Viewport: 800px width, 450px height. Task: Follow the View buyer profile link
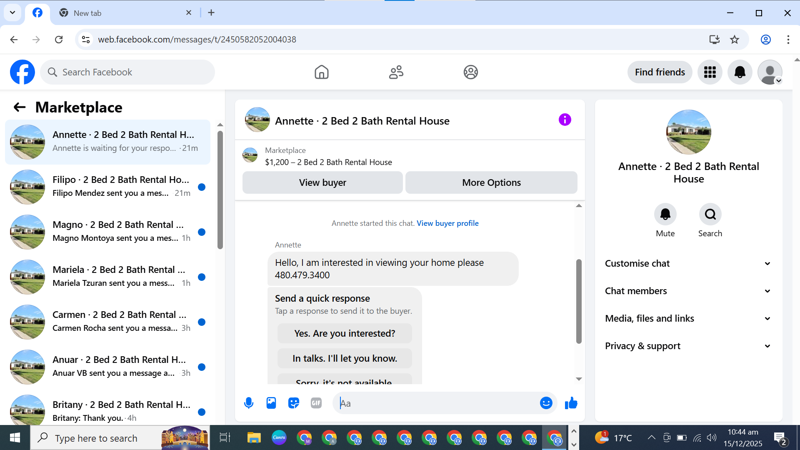pos(447,223)
